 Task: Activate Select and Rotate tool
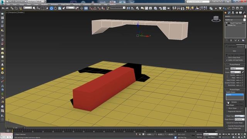56,8
